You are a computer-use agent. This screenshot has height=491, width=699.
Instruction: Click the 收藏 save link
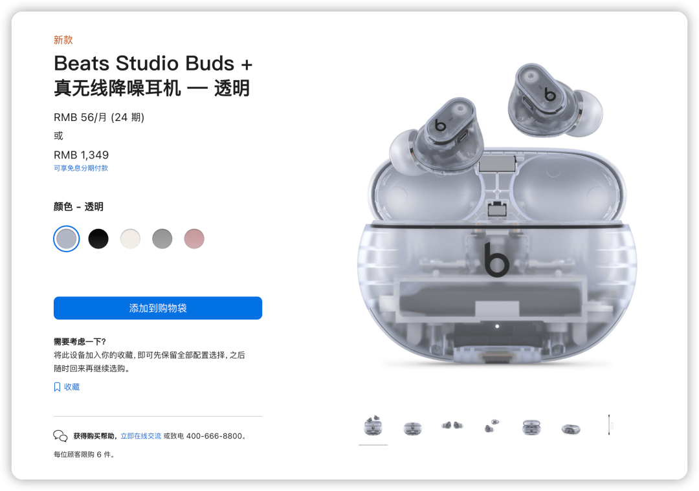pyautogui.click(x=72, y=387)
